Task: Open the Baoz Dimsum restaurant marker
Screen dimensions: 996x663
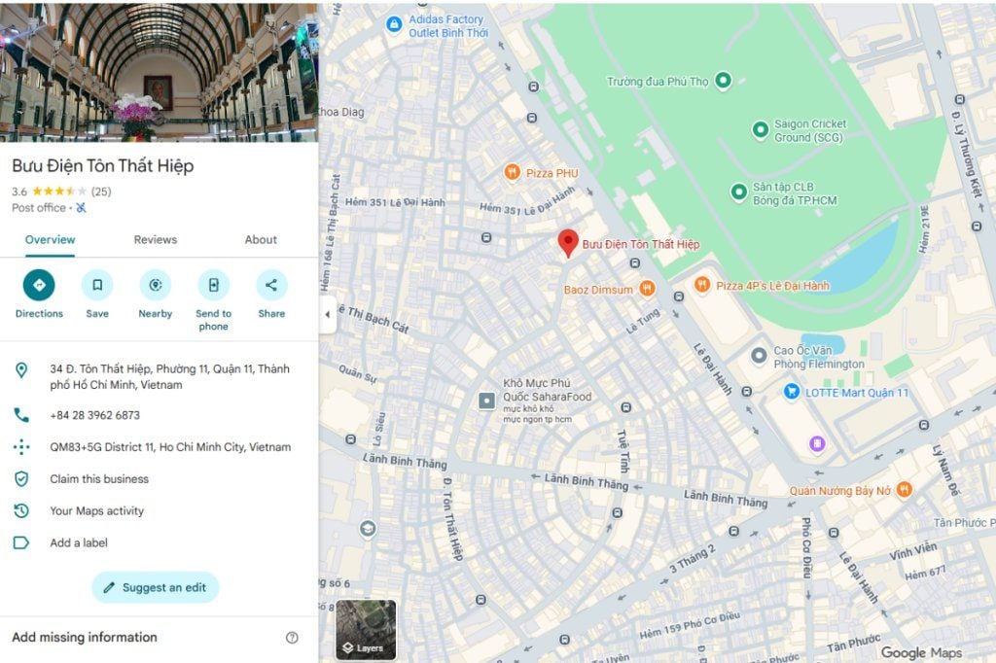Action: pos(647,289)
